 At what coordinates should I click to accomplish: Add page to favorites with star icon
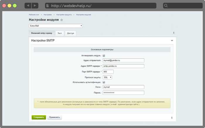click(x=61, y=20)
